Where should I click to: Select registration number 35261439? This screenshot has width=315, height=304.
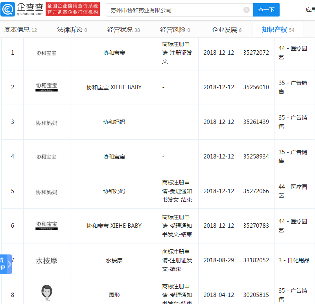pyautogui.click(x=256, y=122)
